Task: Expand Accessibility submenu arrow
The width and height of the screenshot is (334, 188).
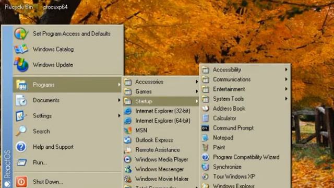Action: pos(287,69)
